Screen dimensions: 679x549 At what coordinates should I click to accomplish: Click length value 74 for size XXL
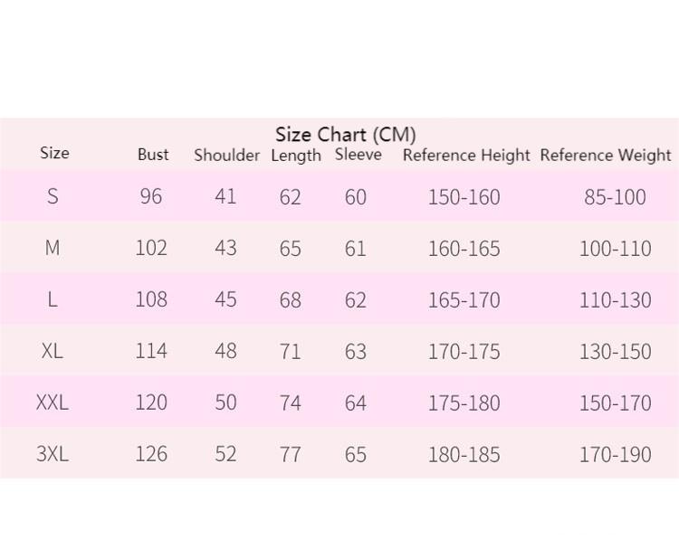(x=290, y=403)
